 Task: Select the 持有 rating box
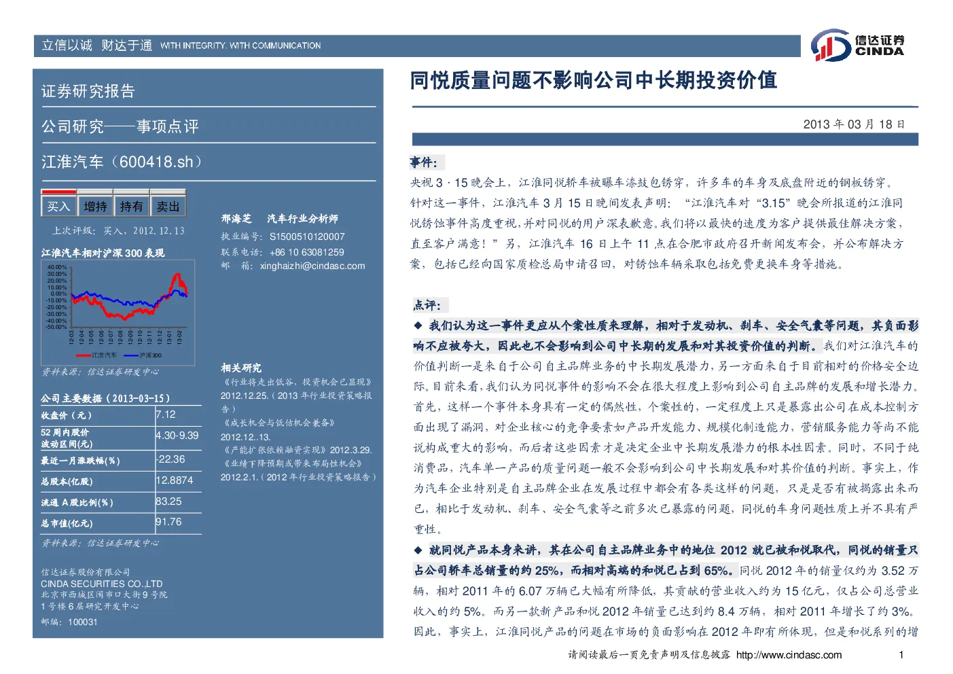132,206
